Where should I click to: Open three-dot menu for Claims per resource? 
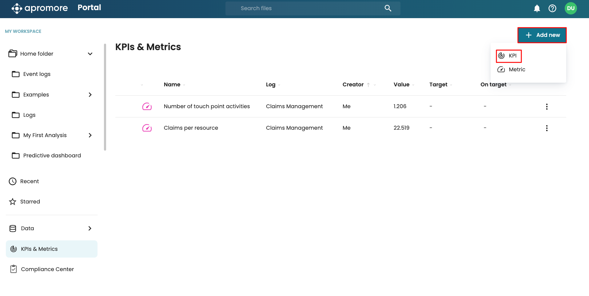(x=547, y=128)
